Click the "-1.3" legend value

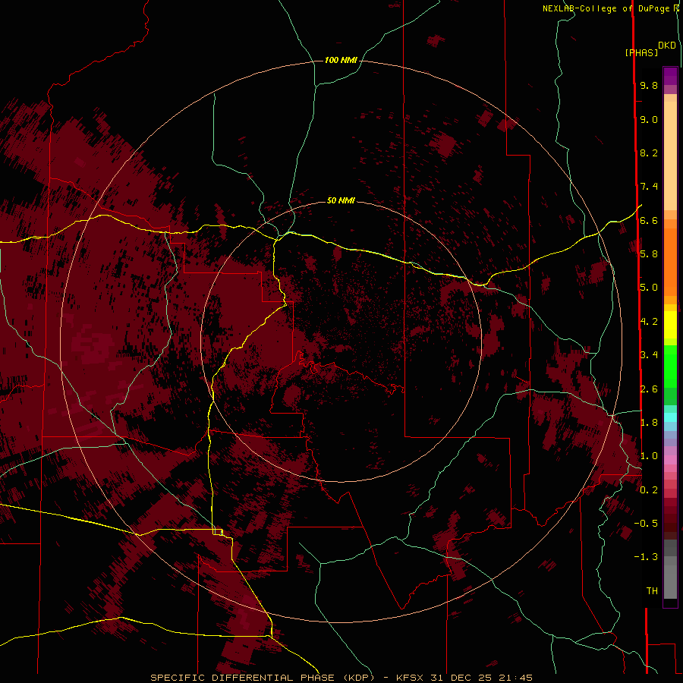646,557
